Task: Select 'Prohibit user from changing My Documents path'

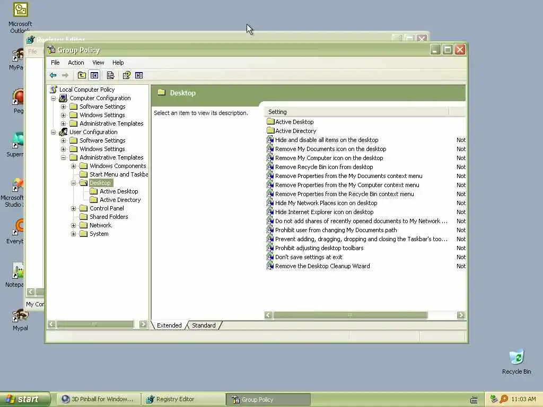Action: (336, 230)
